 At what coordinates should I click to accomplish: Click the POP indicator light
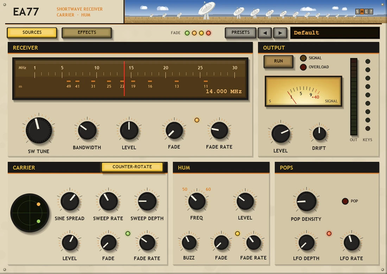[345, 201]
